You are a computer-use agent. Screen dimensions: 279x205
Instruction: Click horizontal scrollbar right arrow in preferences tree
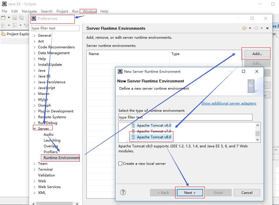77,203
